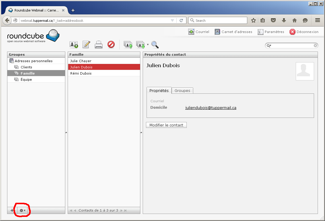Open the juliendubois@tuppermail.ca email link
This screenshot has height=221, width=325.
coord(211,108)
